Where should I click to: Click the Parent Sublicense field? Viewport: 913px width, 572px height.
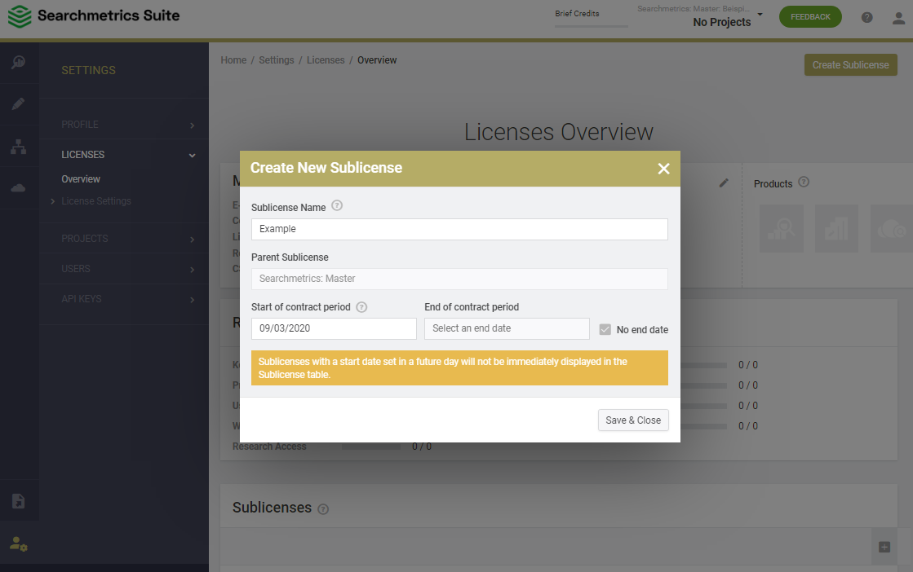[x=459, y=279]
